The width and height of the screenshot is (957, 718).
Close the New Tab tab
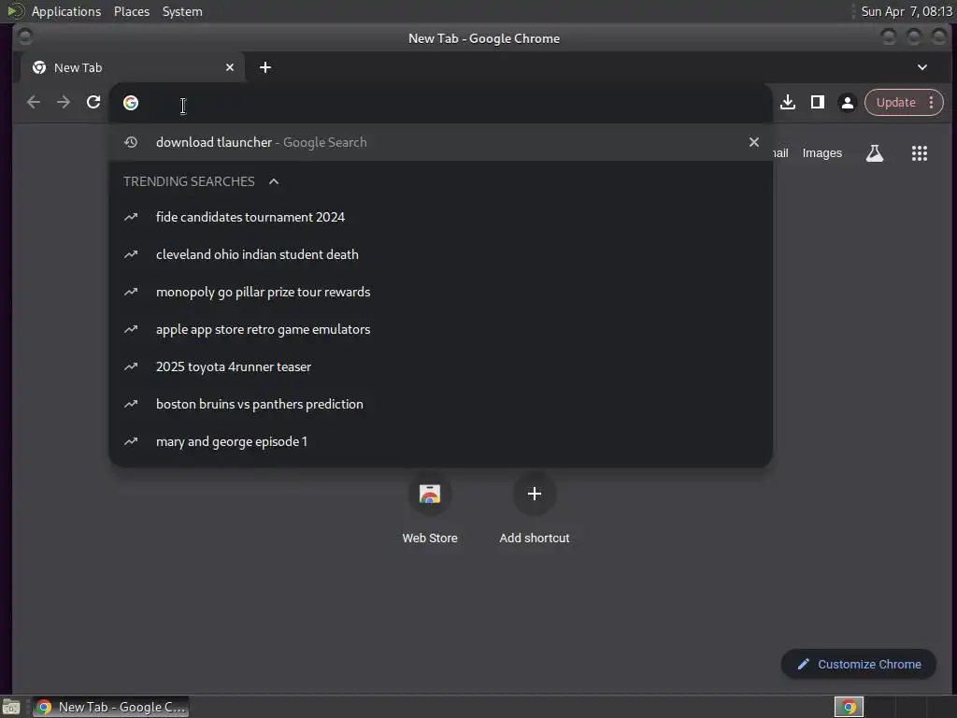pyautogui.click(x=230, y=67)
